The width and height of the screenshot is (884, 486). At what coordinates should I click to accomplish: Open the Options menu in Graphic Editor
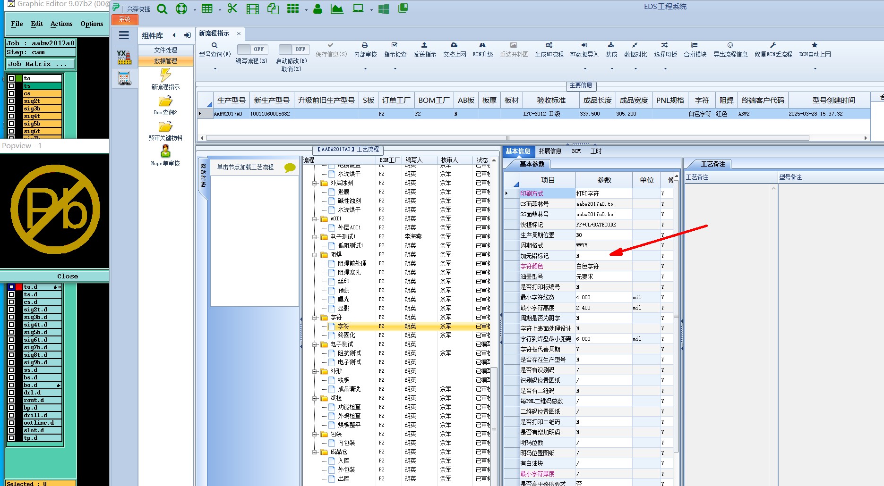click(x=92, y=24)
